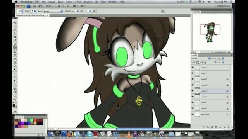
Task: Create a new layer group
Action: 220,127
